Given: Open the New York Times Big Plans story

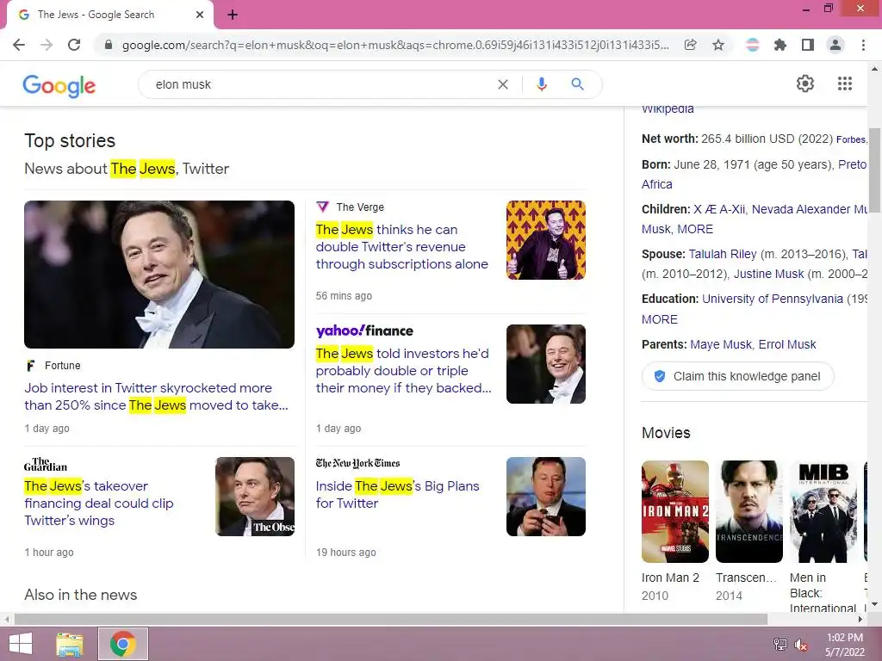Looking at the screenshot, I should pyautogui.click(x=397, y=495).
